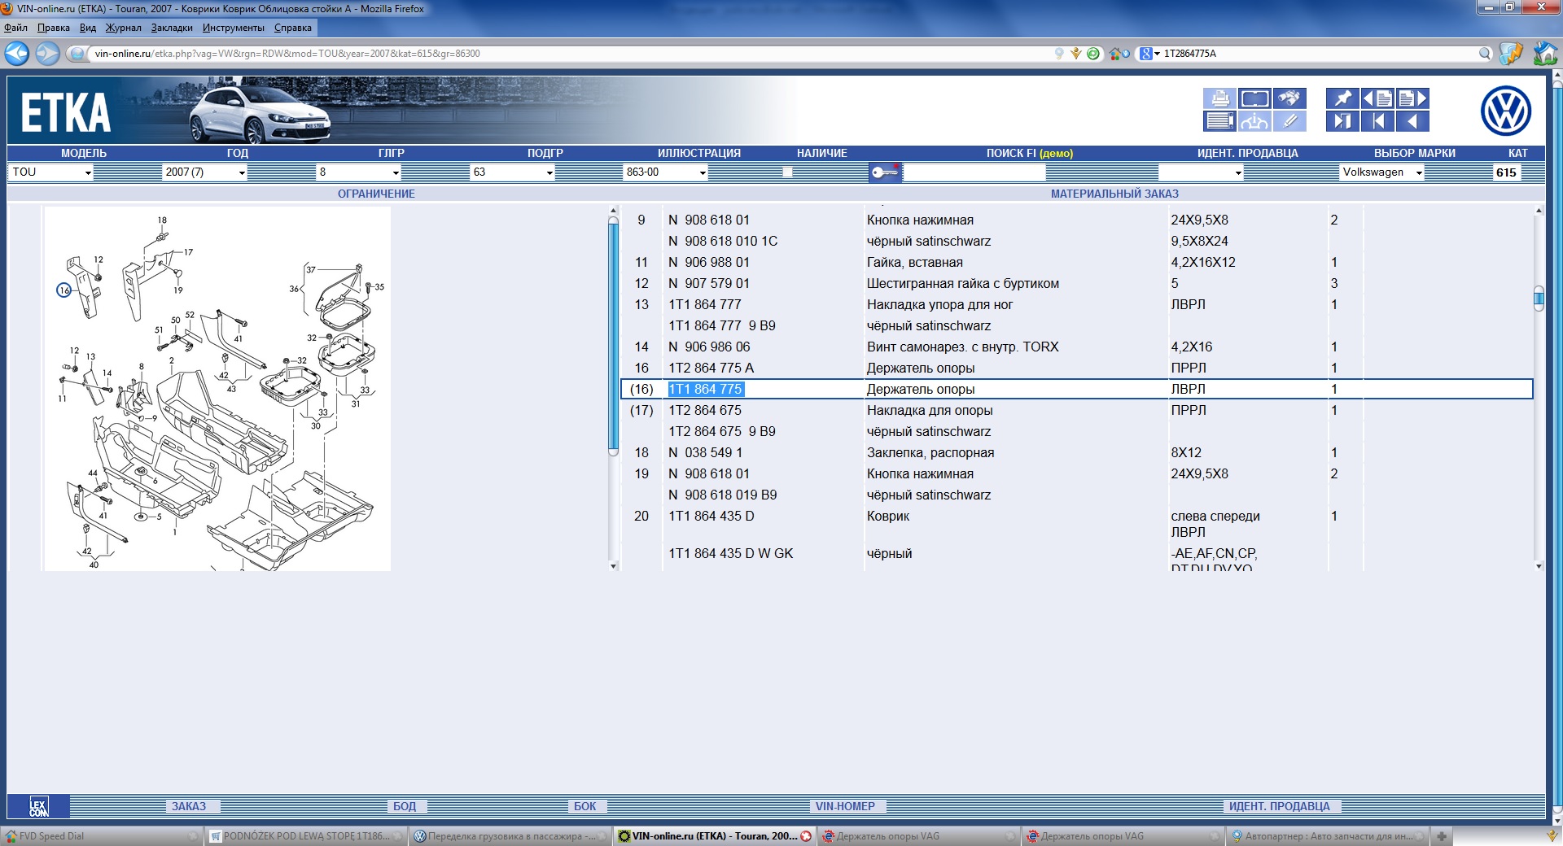Open the ВЫБОР МАРКИ dropdown showing Volkswagen

[1381, 172]
